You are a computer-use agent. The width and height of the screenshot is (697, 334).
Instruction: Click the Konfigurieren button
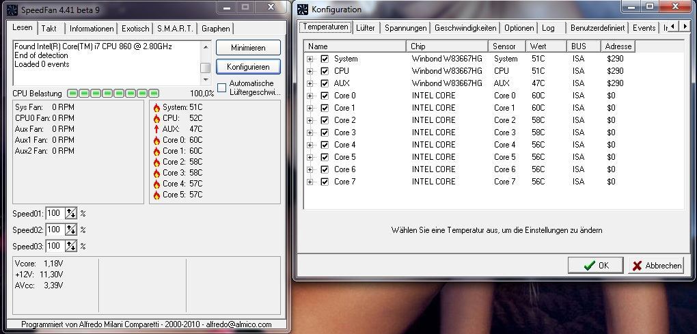tap(248, 67)
